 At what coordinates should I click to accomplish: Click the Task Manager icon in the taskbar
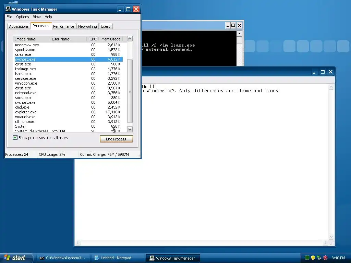(152, 258)
